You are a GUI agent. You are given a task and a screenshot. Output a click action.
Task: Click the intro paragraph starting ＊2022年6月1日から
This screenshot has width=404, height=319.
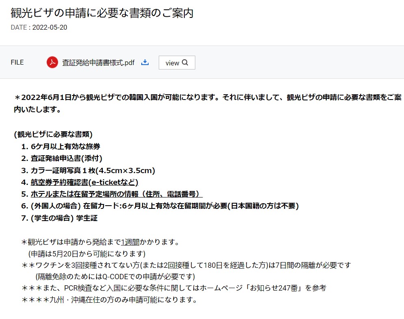(x=207, y=103)
